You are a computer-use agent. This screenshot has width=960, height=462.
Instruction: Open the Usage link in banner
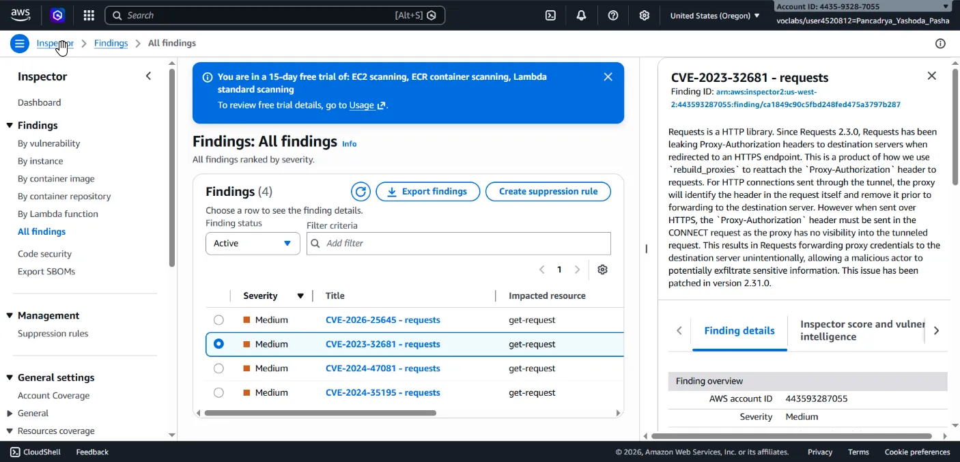coord(367,105)
